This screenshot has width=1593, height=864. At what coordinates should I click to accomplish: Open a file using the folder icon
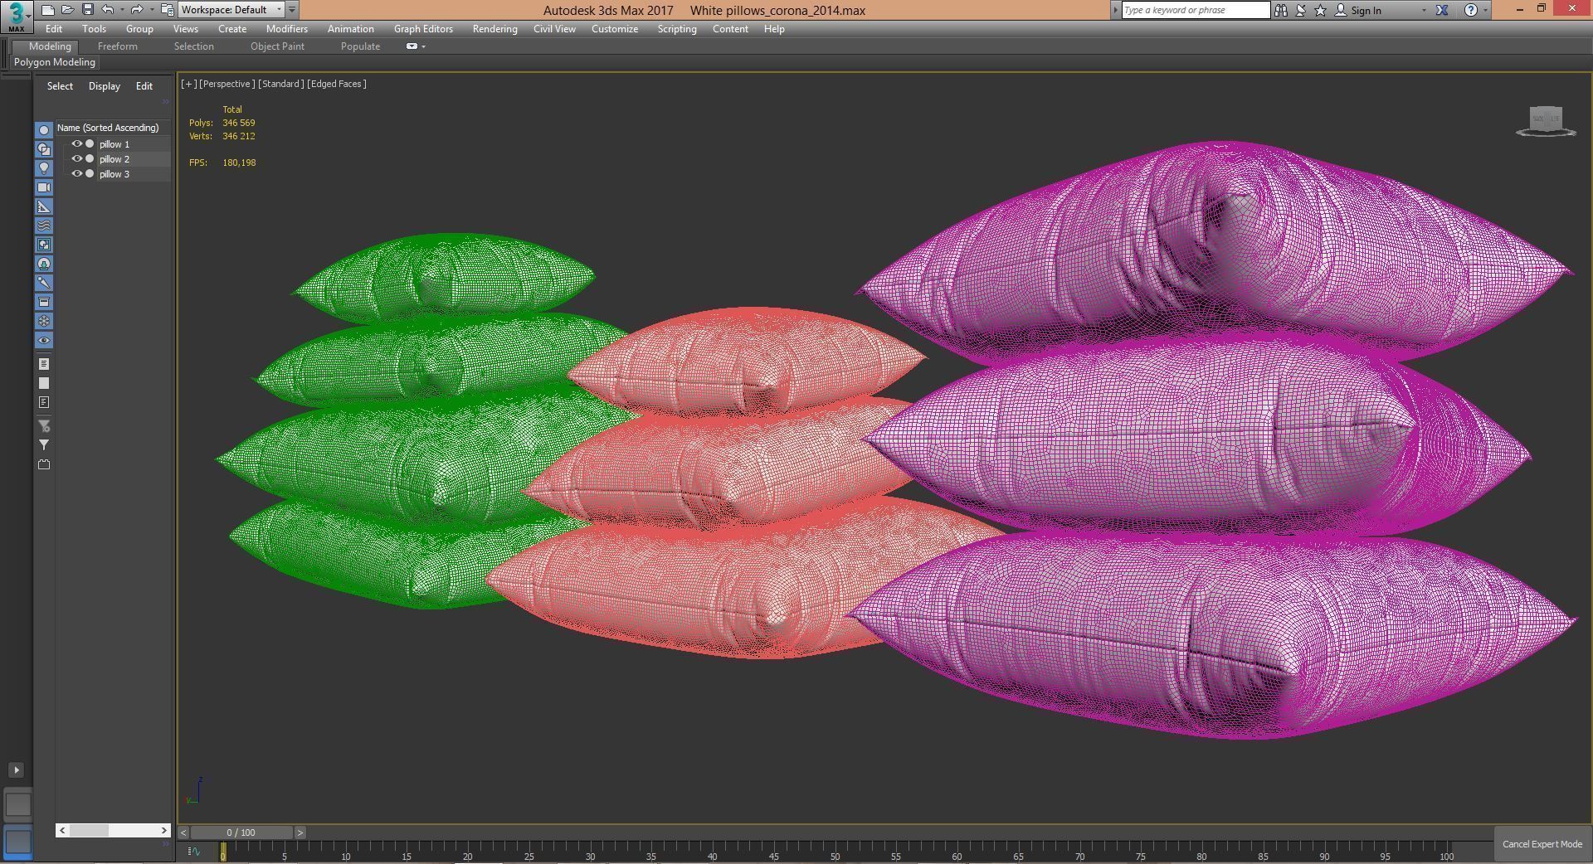tap(67, 10)
